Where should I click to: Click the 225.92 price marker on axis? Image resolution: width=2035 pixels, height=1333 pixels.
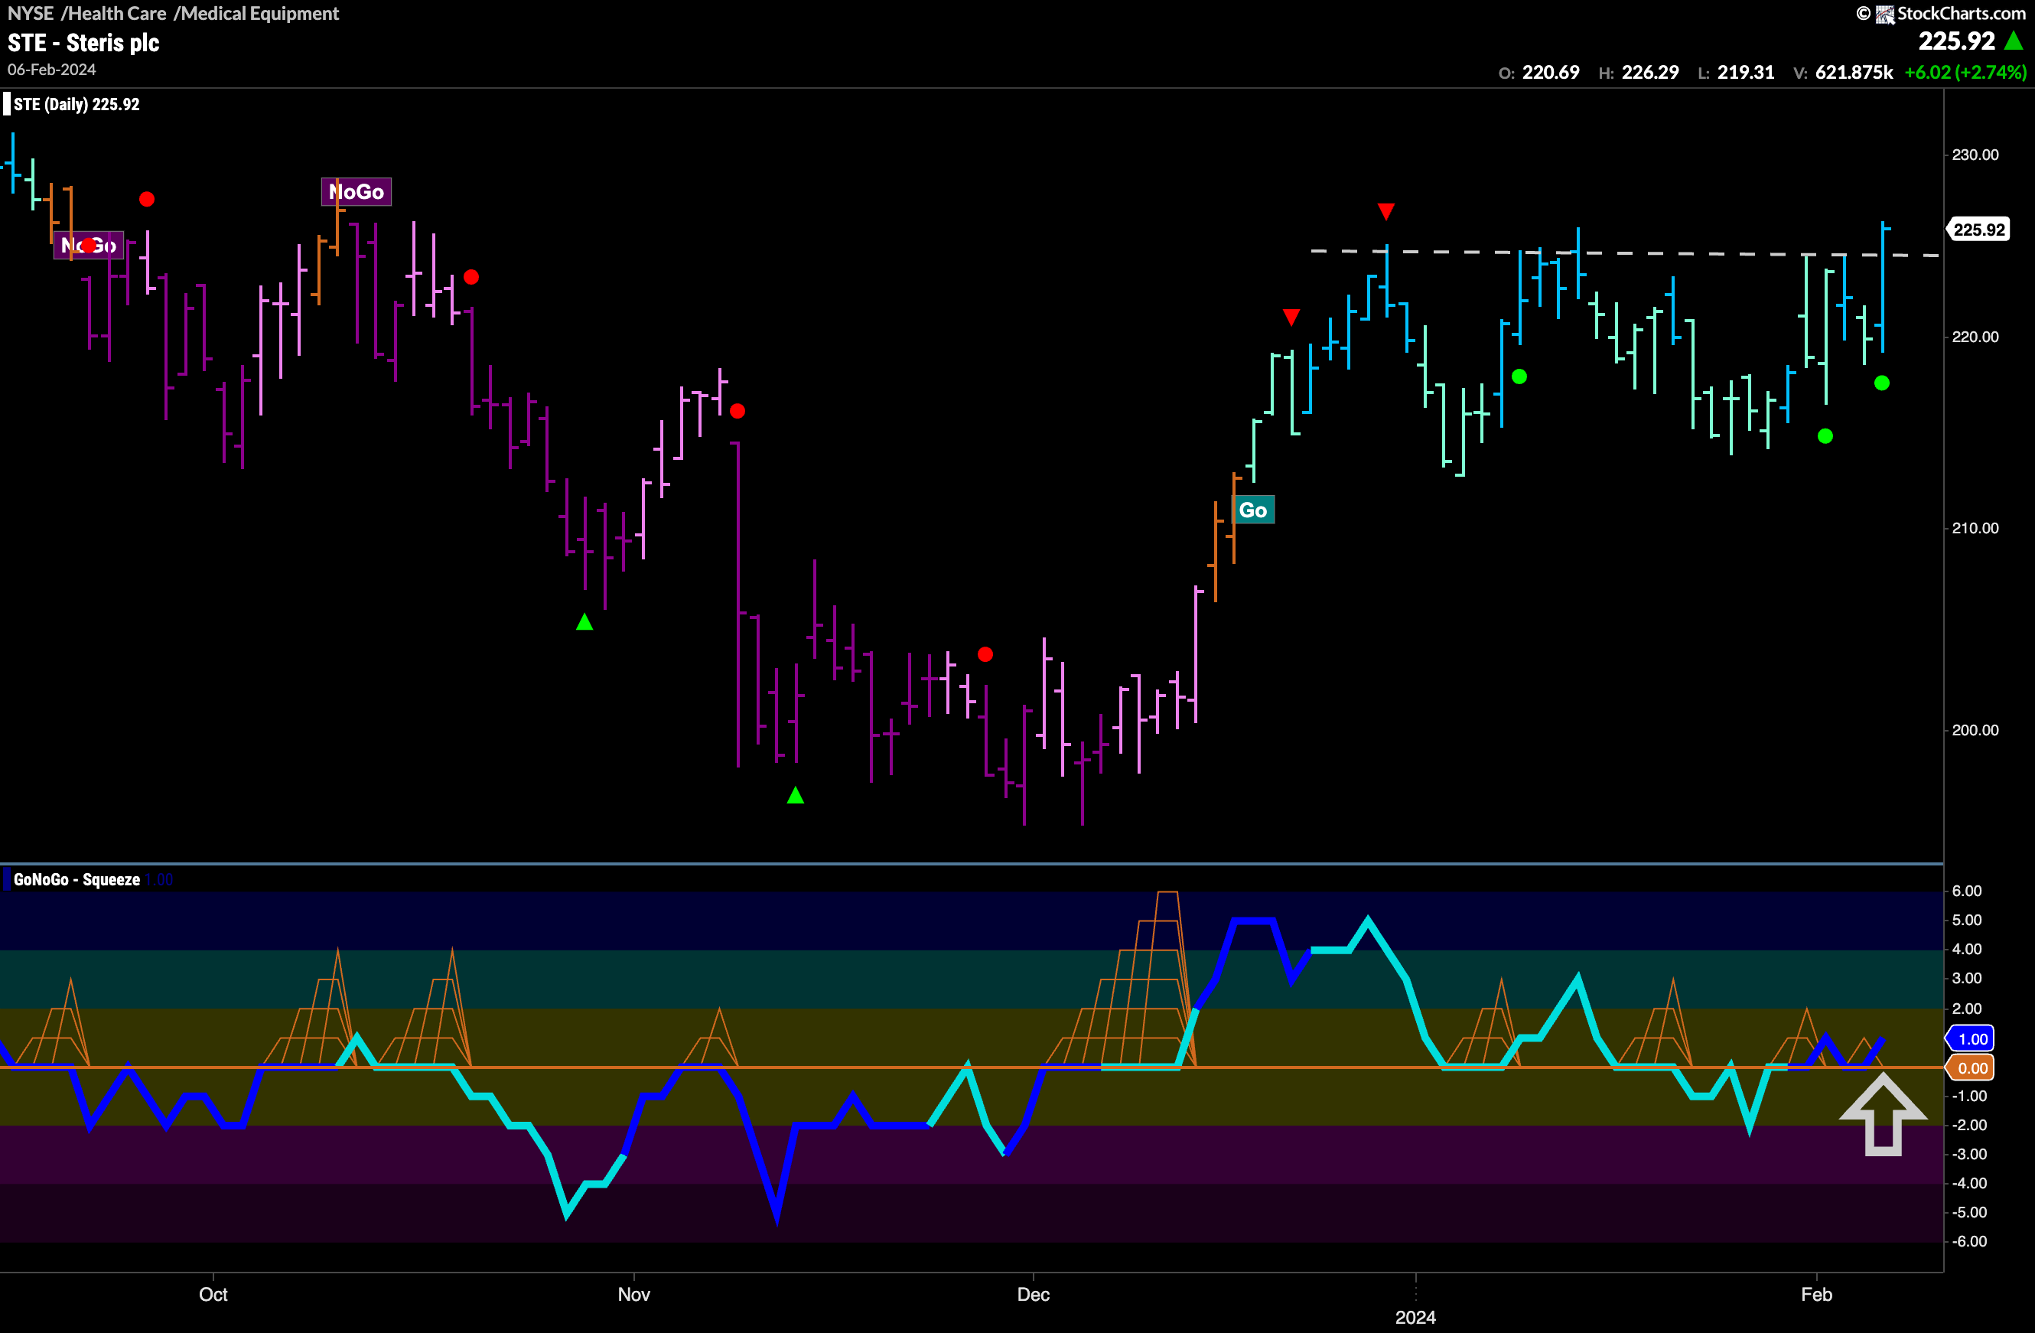(1978, 229)
